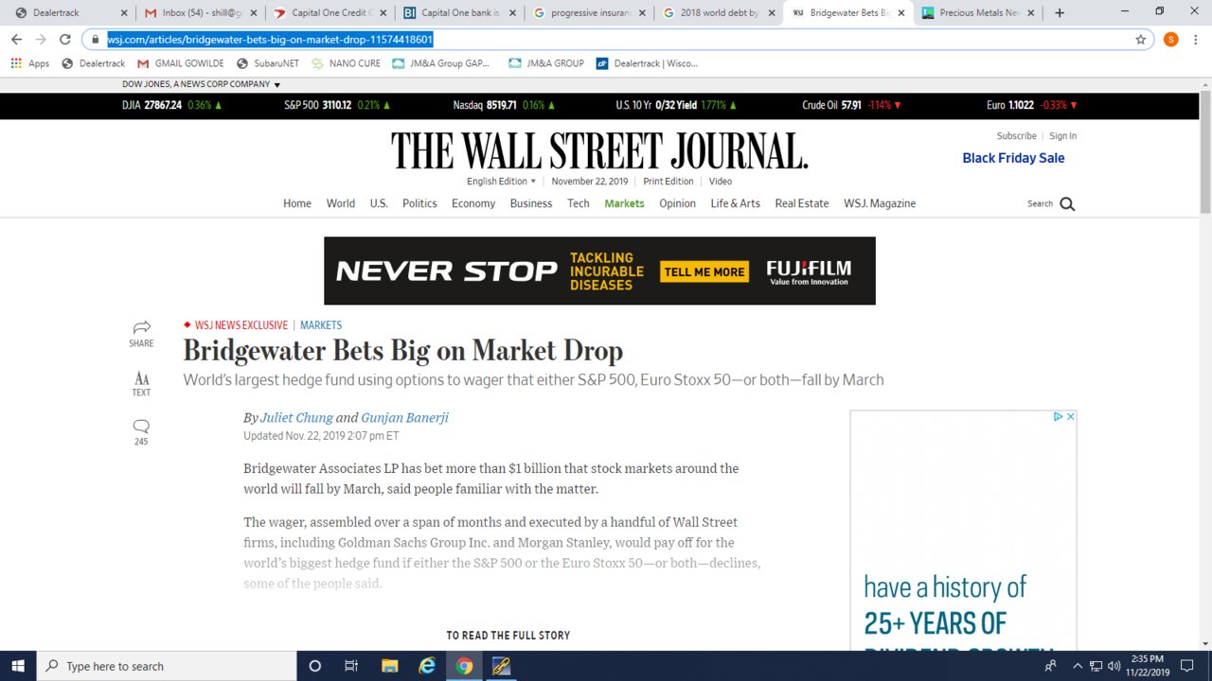
Task: Click the AdChoices icon on the side ad
Action: coord(1059,416)
